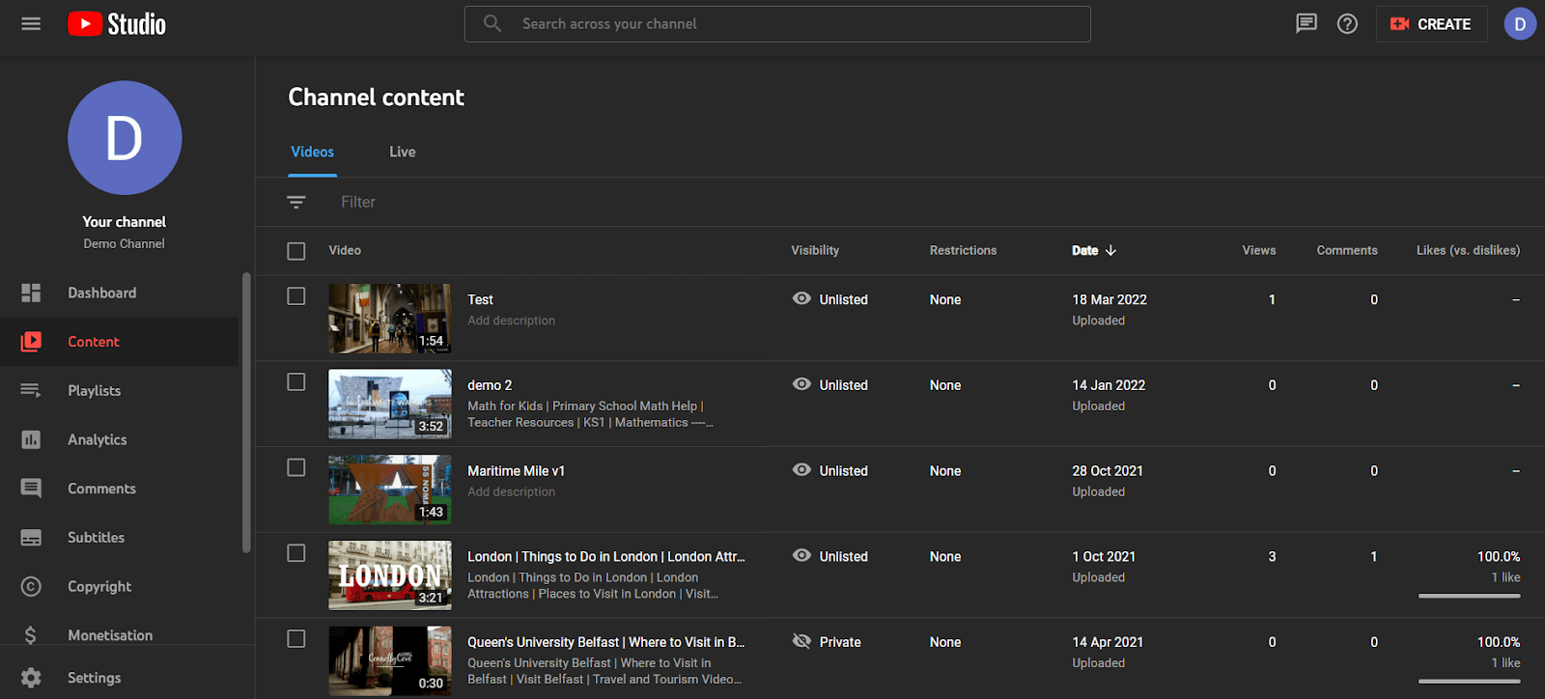The image size is (1545, 699).
Task: Click the YouTube Studio logo
Action: click(x=117, y=24)
